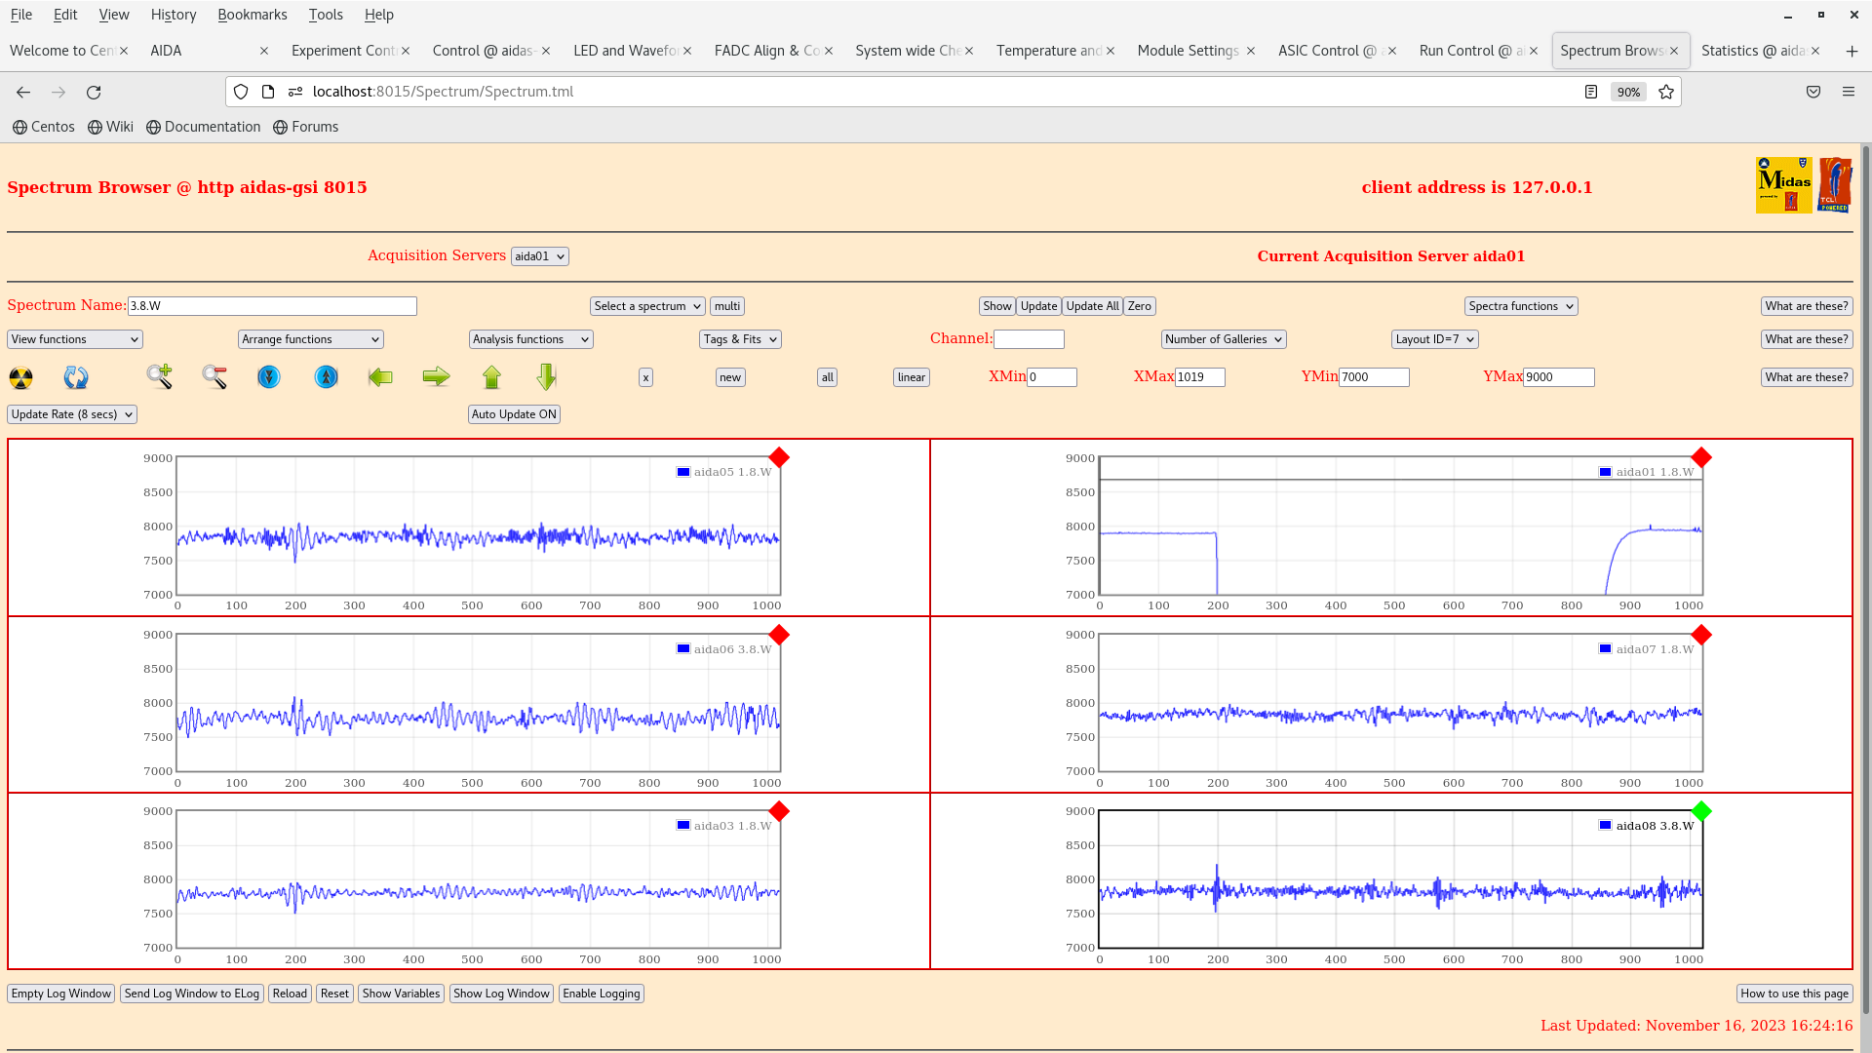Select the green diamond on aida08 plot
Image resolution: width=1872 pixels, height=1053 pixels.
point(1701,811)
